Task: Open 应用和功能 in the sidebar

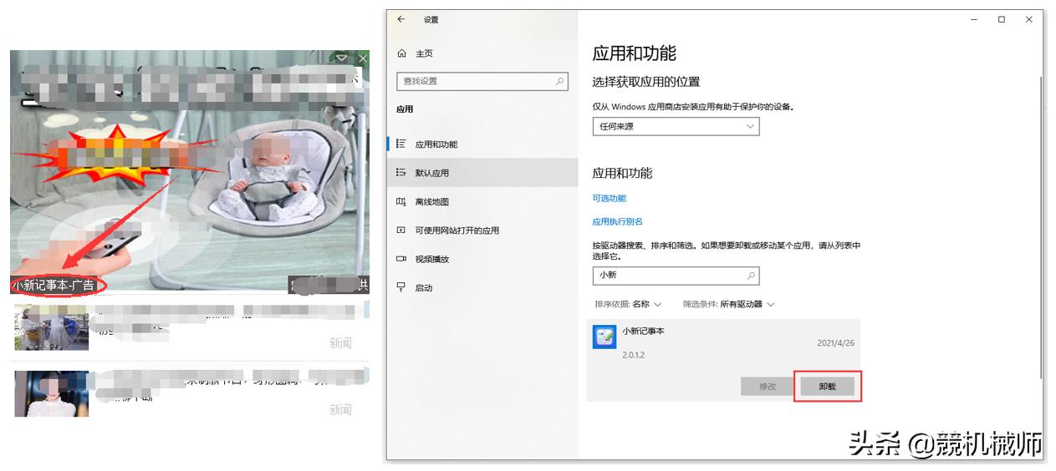Action: 482,144
